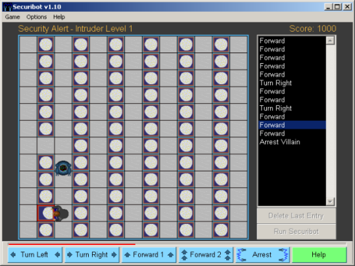
Task: Open the Game menu
Action: (x=12, y=17)
